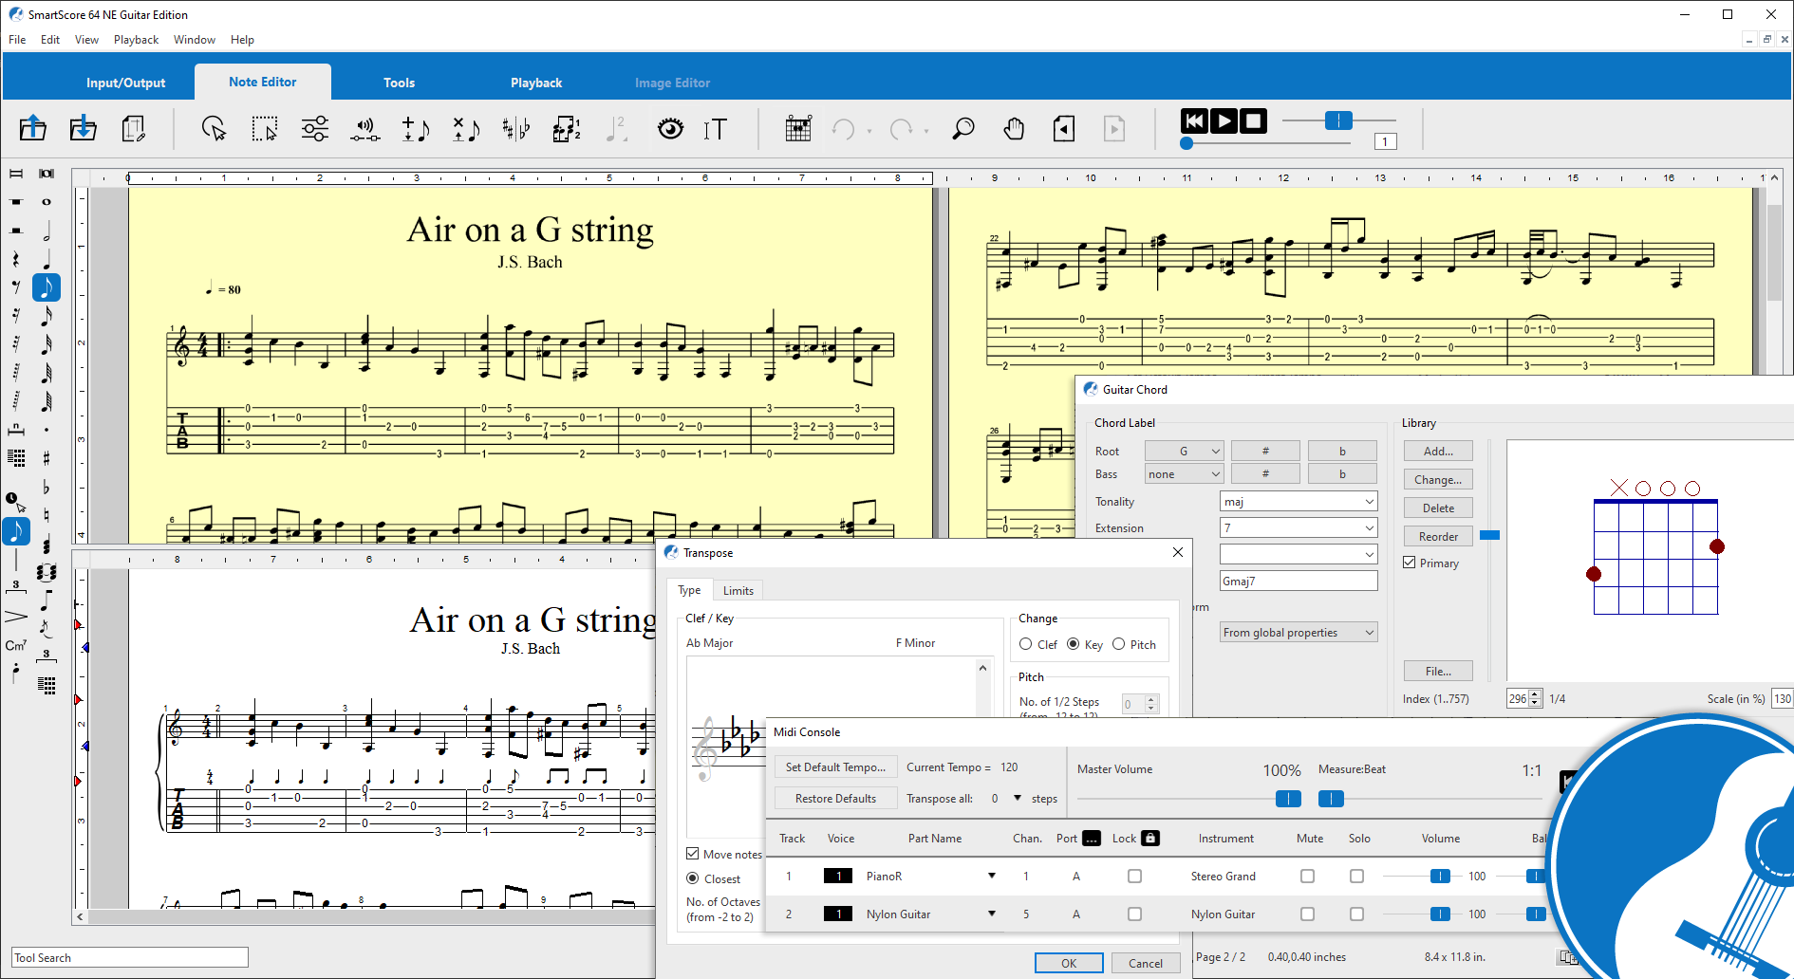Open the Bass note dropdown
This screenshot has width=1794, height=979.
pos(1184,473)
